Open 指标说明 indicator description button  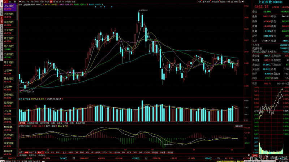239,126
